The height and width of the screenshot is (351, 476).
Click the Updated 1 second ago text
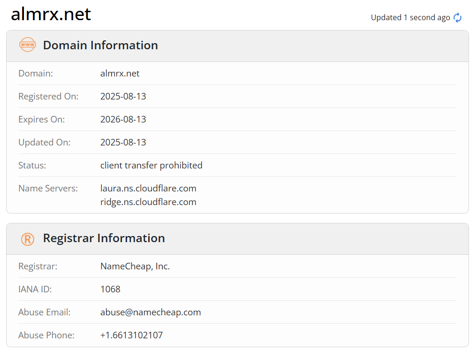pos(410,18)
